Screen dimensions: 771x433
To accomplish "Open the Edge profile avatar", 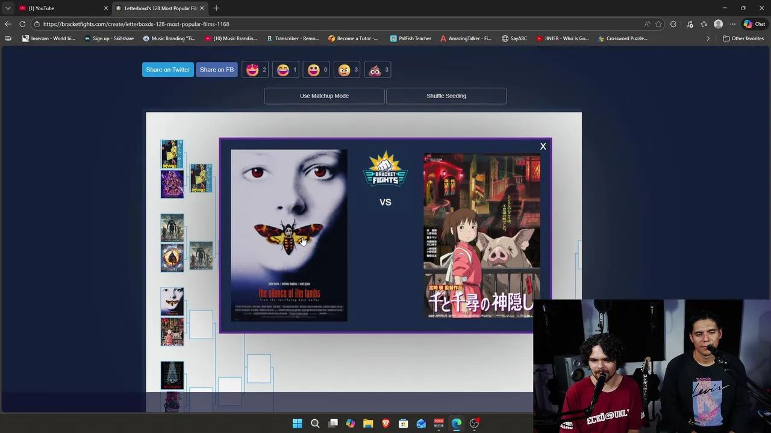I will point(718,24).
